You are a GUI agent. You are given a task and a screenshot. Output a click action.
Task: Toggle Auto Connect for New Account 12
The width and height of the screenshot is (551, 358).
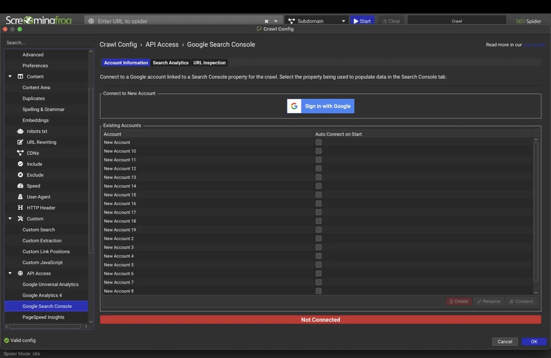click(x=318, y=168)
